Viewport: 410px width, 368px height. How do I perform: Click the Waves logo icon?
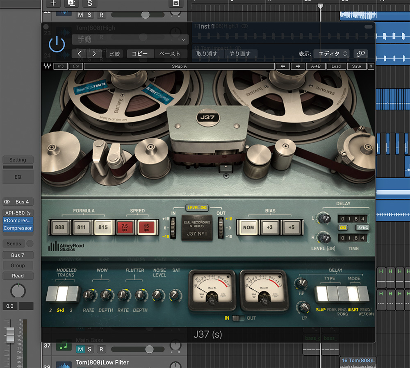(47, 66)
